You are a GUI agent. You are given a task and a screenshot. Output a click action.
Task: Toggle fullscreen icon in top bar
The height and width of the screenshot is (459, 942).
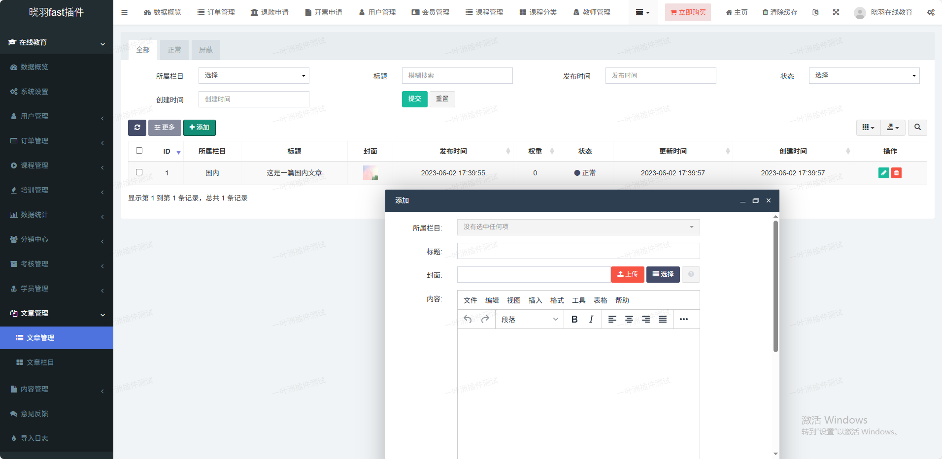point(836,12)
